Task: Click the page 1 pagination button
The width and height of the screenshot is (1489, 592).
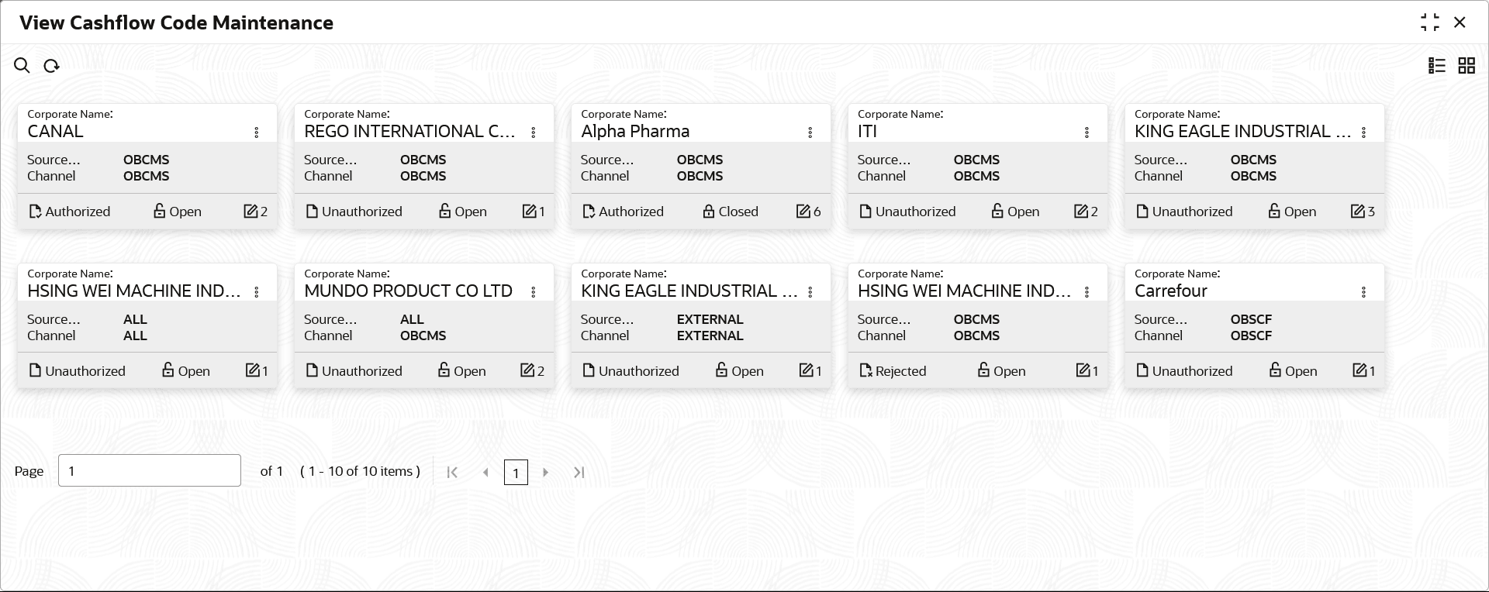Action: click(516, 472)
